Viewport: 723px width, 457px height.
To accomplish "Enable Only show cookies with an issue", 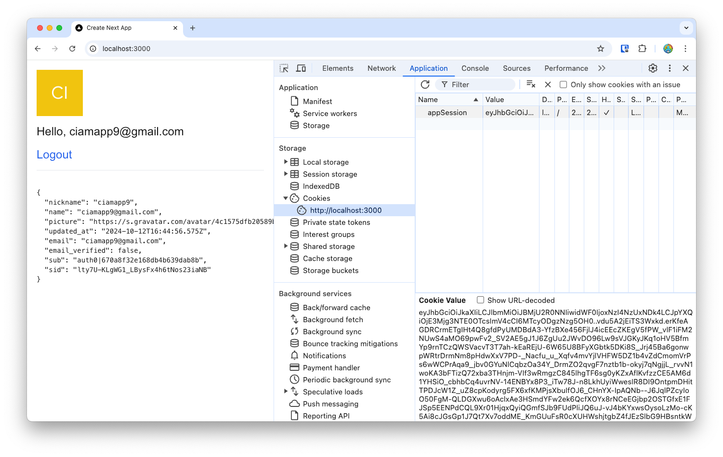I will [563, 85].
